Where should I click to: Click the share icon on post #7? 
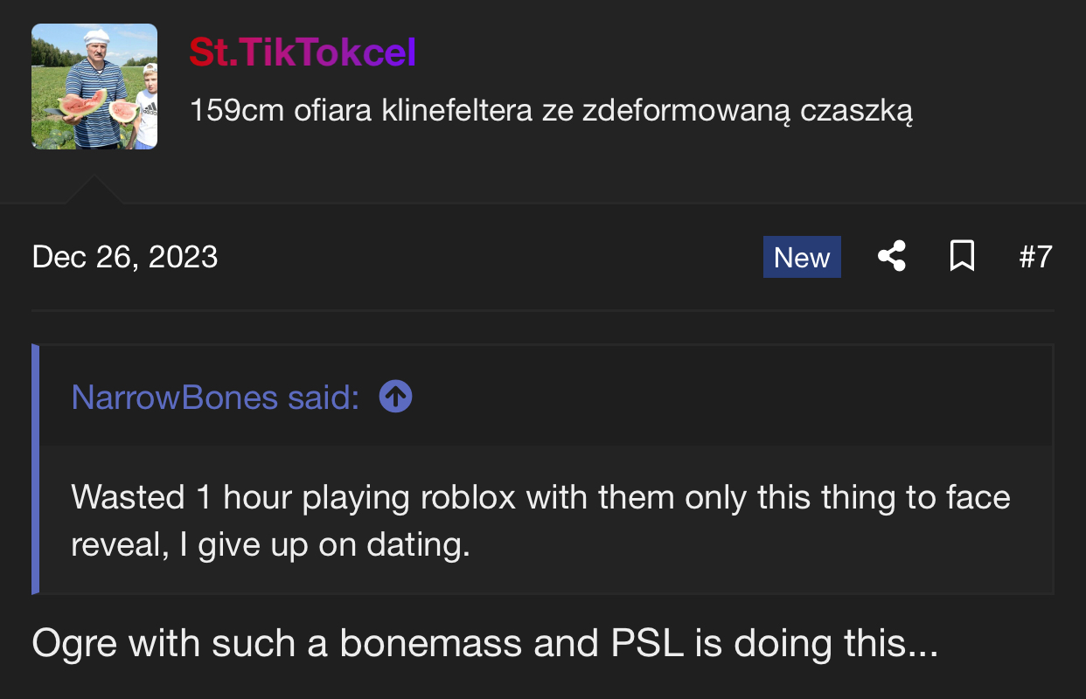tap(891, 257)
